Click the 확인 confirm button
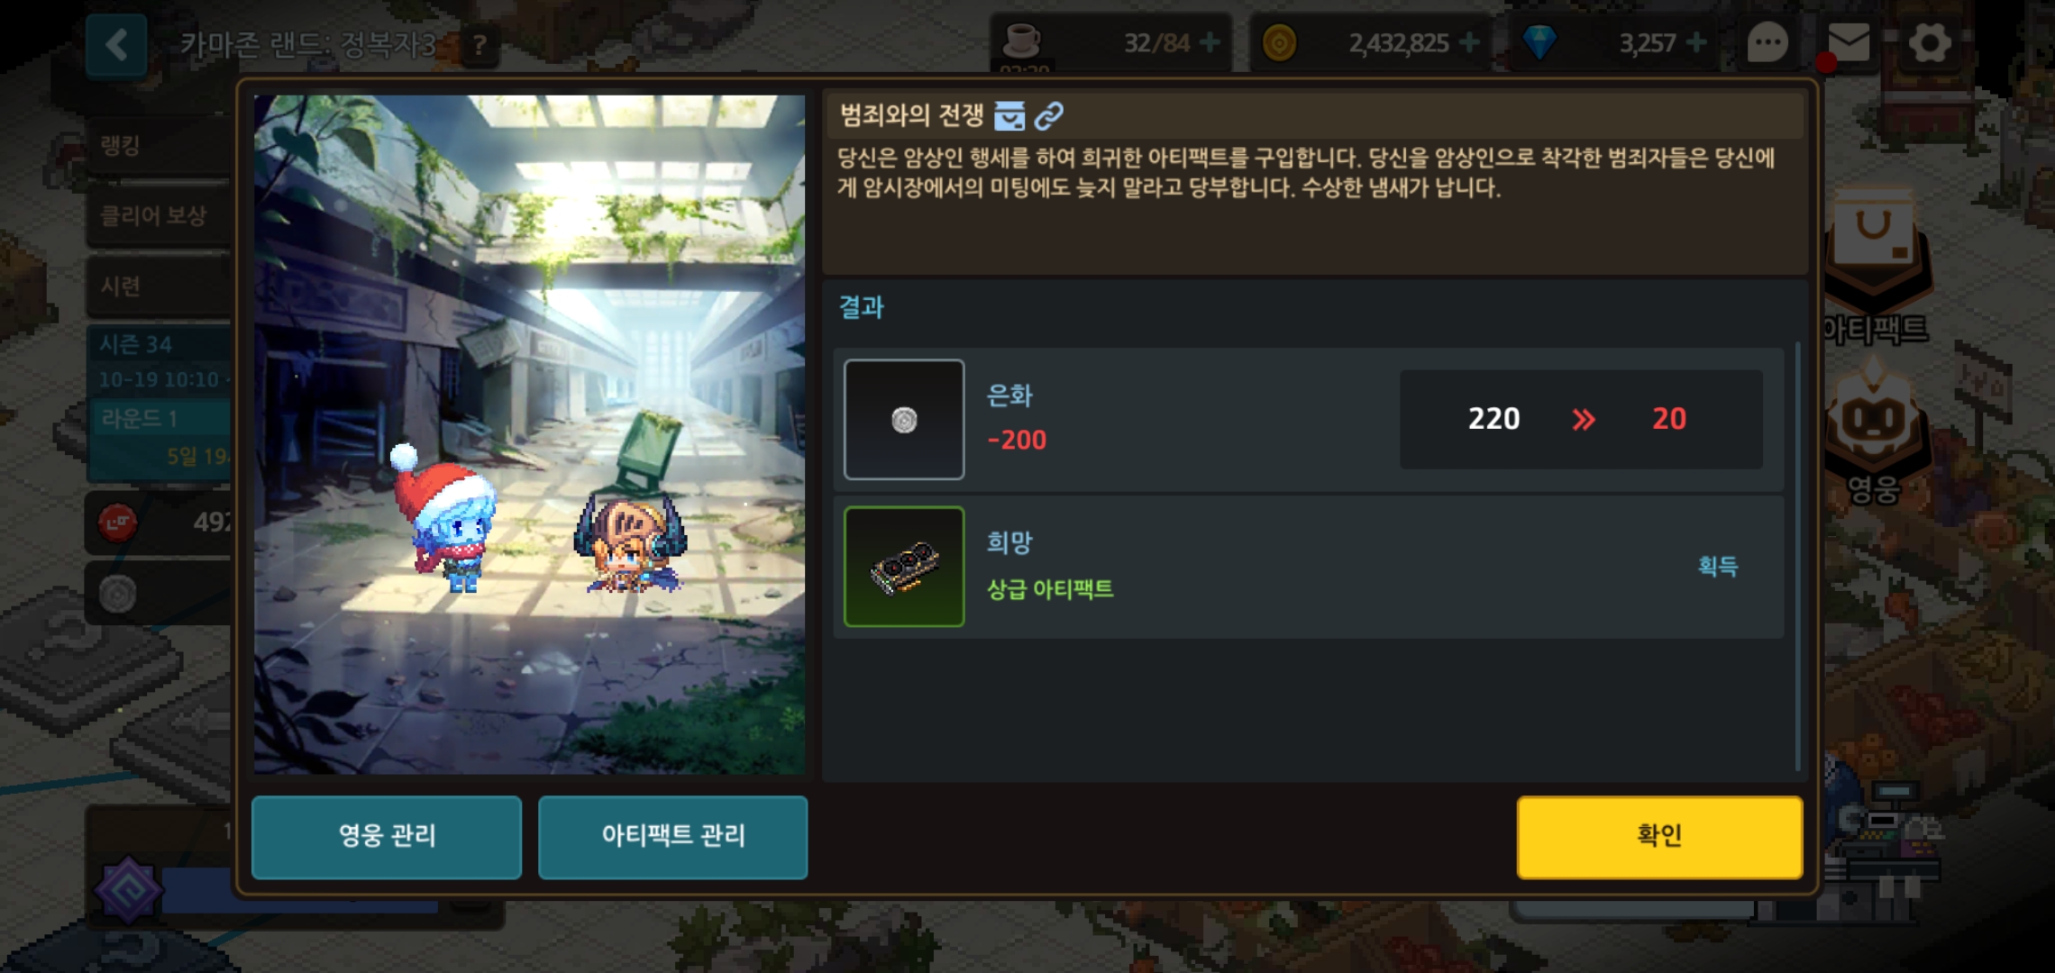This screenshot has height=973, width=2055. [x=1659, y=836]
